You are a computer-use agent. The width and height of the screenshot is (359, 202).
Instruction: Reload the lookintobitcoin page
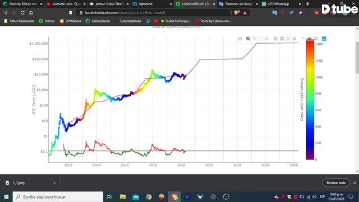tap(22, 12)
